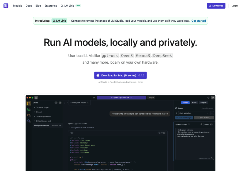Click the Eject button
The height and width of the screenshot is (171, 241).
pyautogui.click(x=151, y=98)
